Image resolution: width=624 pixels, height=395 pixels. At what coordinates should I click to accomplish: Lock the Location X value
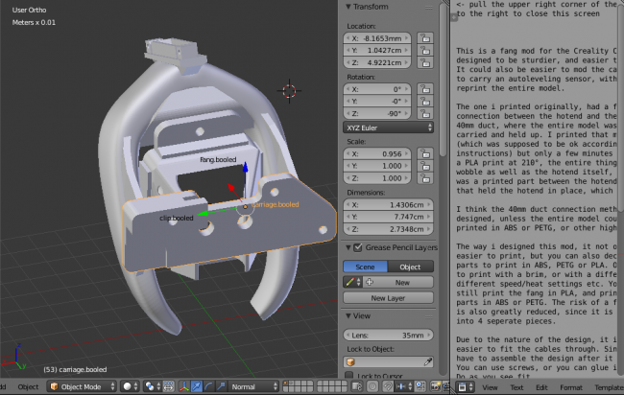425,38
